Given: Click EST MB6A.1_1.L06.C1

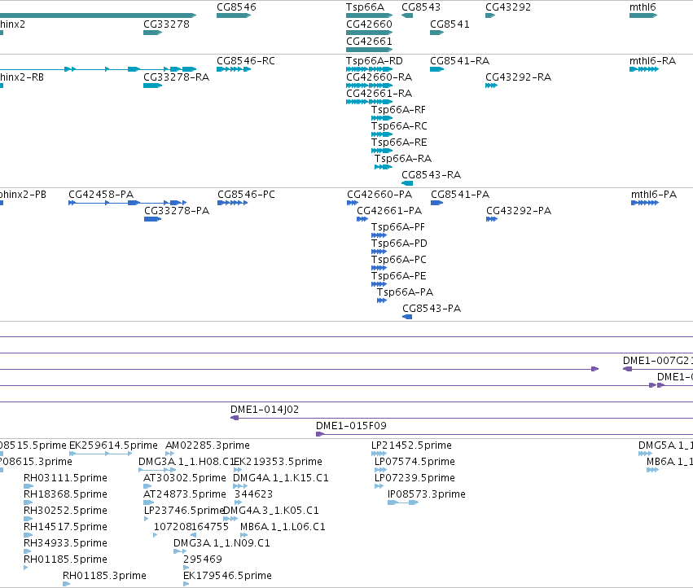Looking at the screenshot, I should [x=283, y=528].
